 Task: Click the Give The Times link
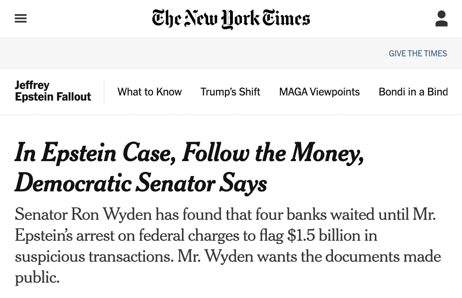[418, 53]
